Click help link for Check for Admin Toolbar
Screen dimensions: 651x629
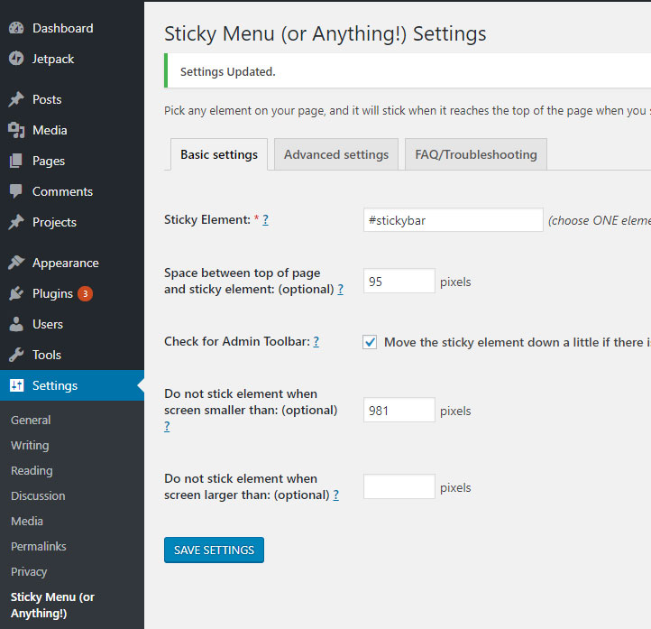(316, 341)
